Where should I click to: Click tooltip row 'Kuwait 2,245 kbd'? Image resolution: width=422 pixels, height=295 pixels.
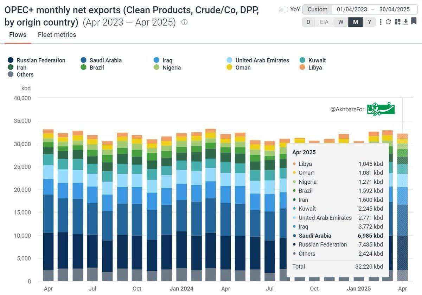click(x=338, y=209)
